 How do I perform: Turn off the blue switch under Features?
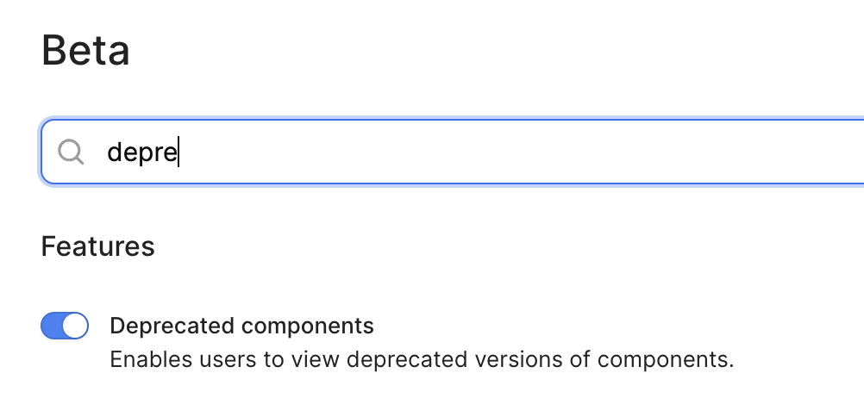[x=65, y=326]
